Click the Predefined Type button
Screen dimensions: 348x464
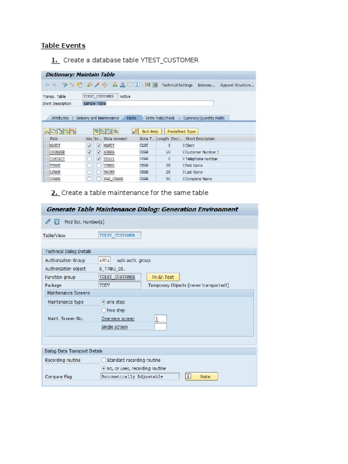(x=181, y=131)
